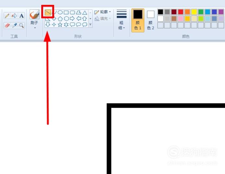
Task: Select the Line shape
Action: point(48,13)
